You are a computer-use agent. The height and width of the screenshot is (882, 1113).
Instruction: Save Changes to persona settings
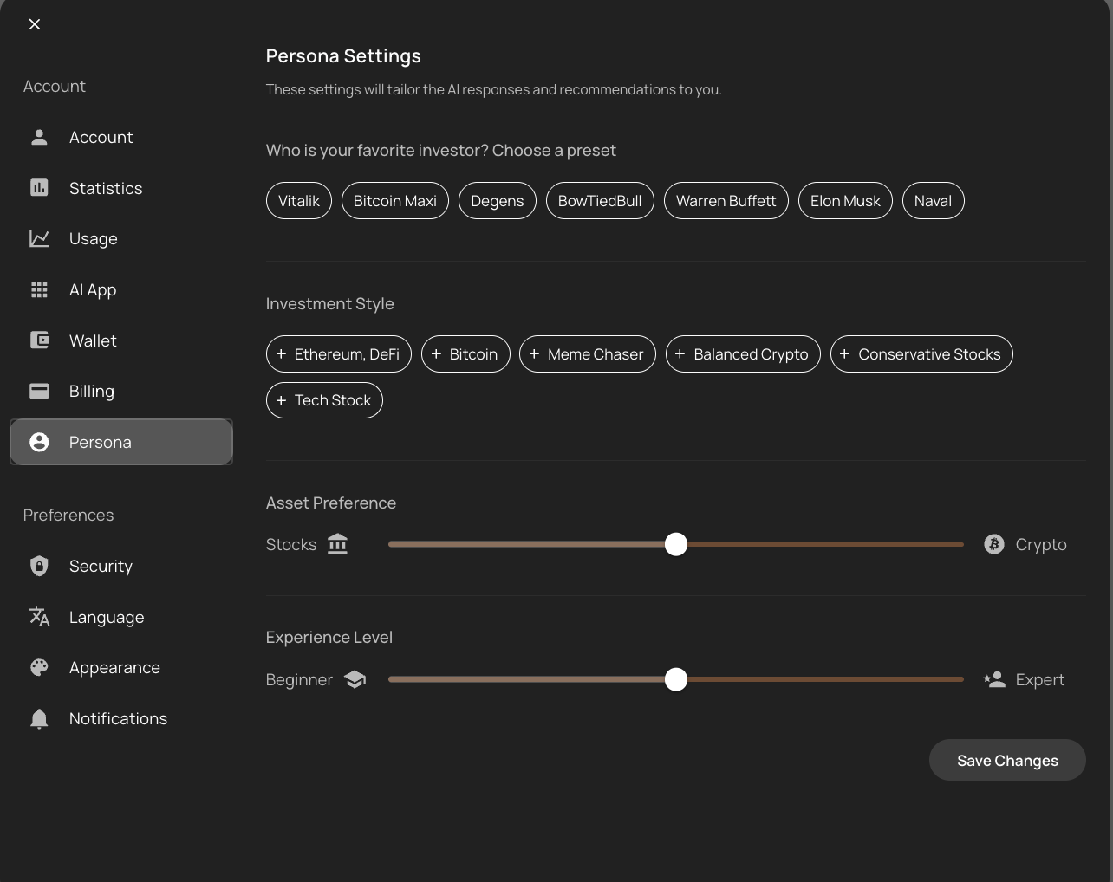coord(1007,760)
